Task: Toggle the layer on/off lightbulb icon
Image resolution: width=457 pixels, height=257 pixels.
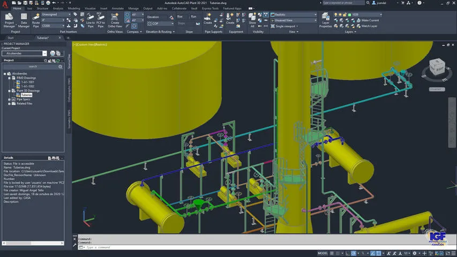Action: tap(336, 14)
